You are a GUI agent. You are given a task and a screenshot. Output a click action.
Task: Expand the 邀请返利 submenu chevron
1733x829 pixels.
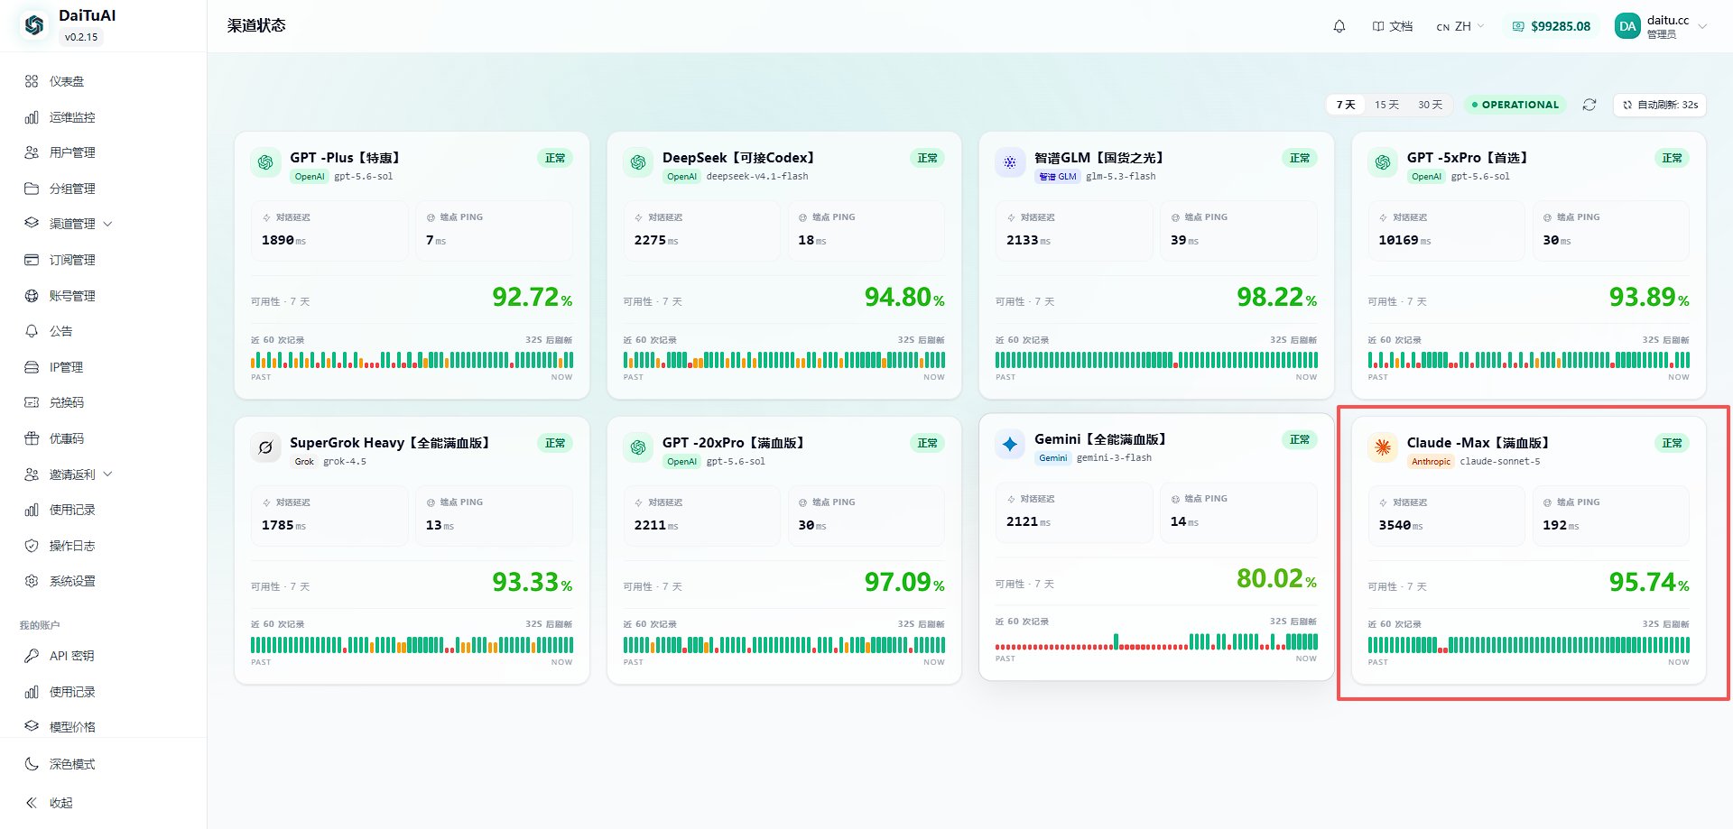108,474
